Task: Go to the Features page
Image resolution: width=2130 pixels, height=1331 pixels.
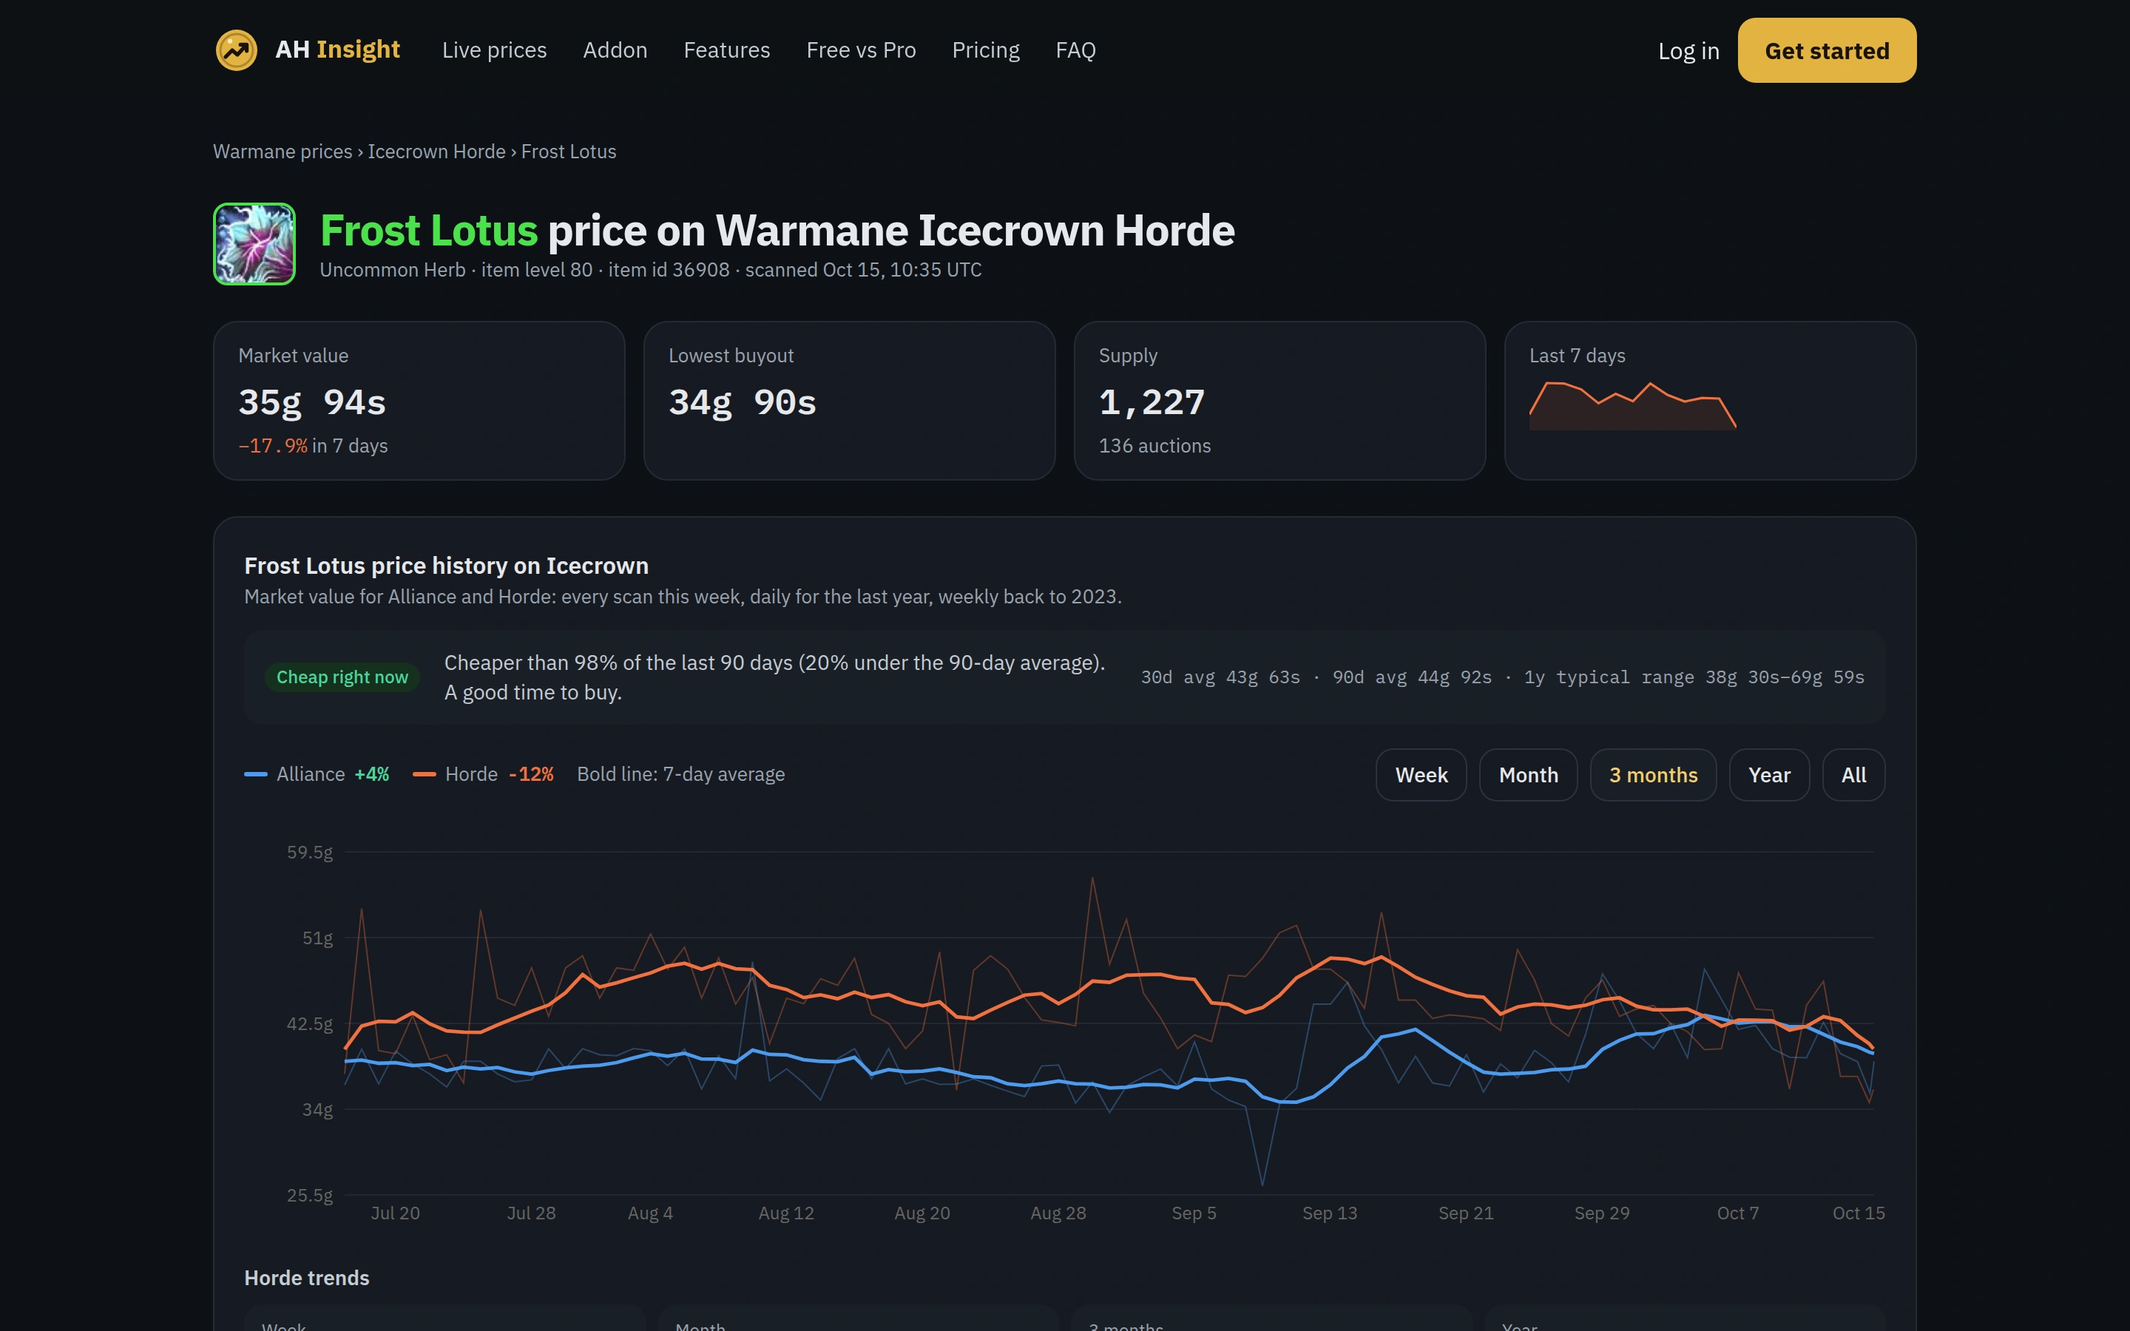Action: [x=726, y=50]
